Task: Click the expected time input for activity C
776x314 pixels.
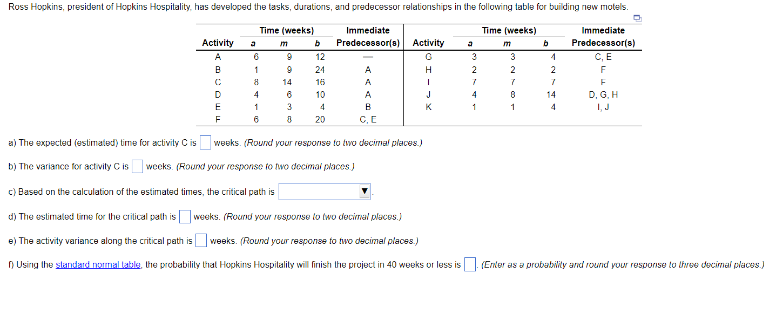Action: pos(205,142)
